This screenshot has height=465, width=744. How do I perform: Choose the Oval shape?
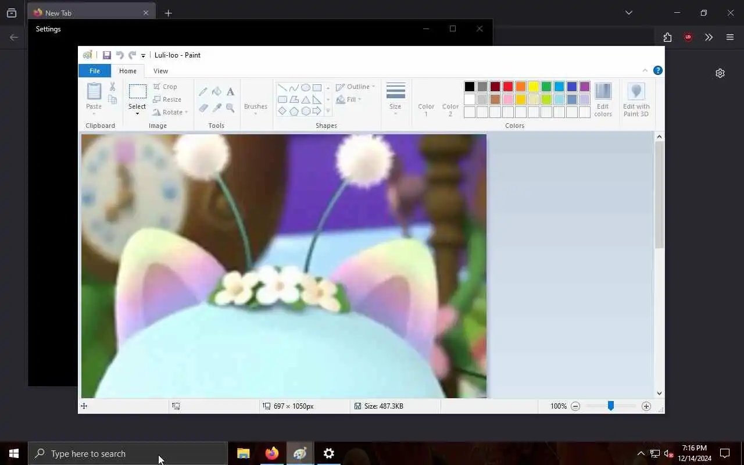click(x=305, y=88)
